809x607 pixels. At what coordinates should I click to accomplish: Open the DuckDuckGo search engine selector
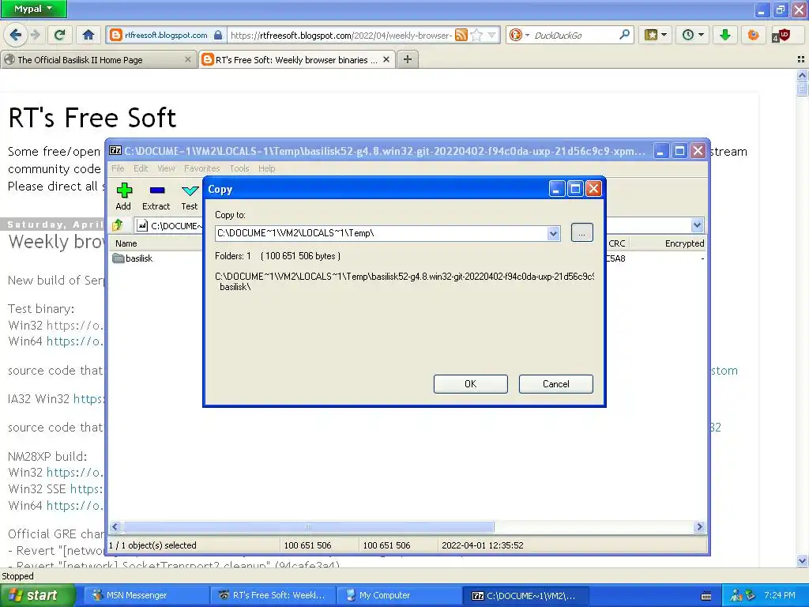[x=518, y=35]
